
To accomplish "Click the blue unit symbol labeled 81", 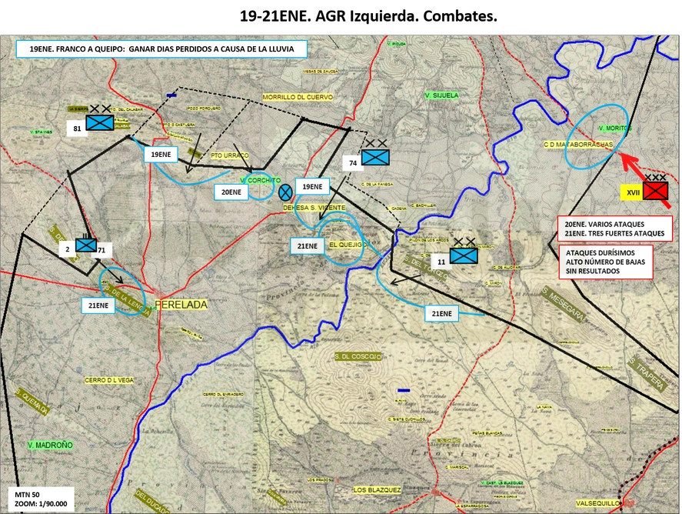I will point(100,123).
